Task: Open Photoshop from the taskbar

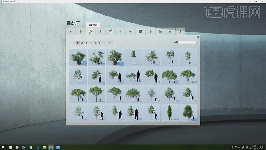Action: click(x=24, y=147)
